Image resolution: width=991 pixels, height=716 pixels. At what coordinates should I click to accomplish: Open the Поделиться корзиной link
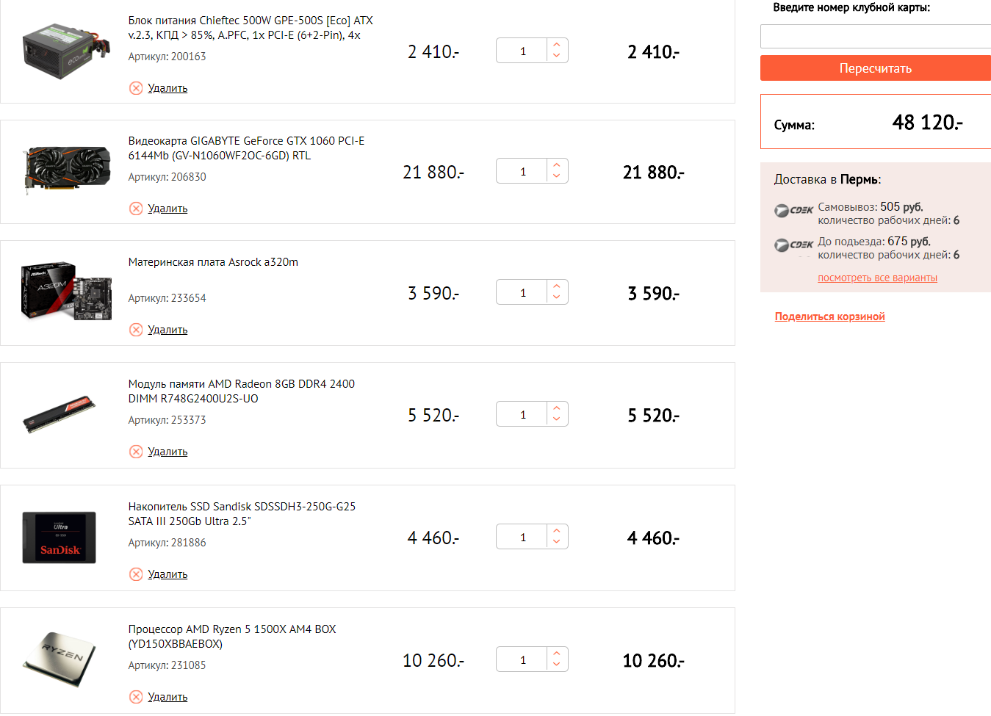coord(829,317)
